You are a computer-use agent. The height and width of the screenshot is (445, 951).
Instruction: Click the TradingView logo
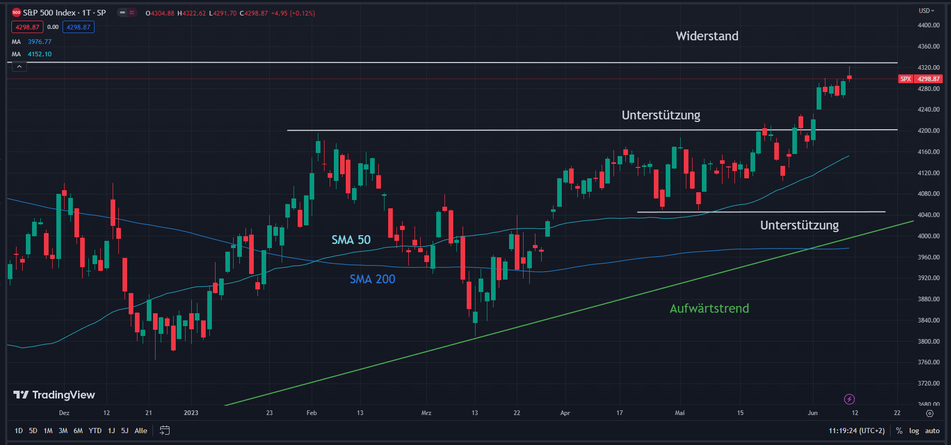[54, 395]
